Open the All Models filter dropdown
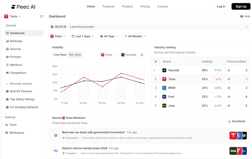 click(135, 36)
